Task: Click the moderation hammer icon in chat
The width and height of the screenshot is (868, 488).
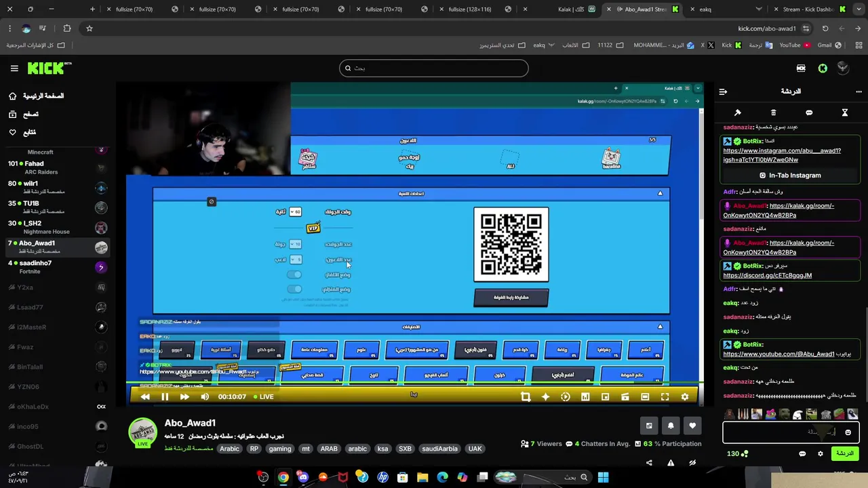Action: pos(738,113)
